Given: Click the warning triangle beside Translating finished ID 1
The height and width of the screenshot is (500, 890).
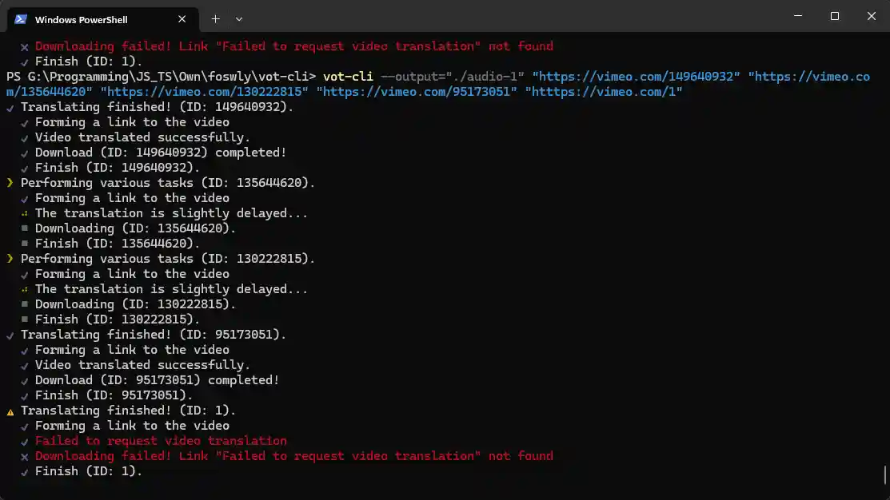Looking at the screenshot, I should [x=10, y=411].
